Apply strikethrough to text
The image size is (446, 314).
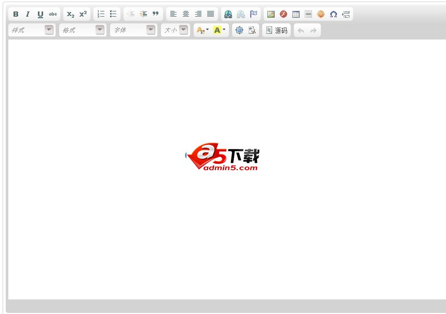(x=53, y=14)
